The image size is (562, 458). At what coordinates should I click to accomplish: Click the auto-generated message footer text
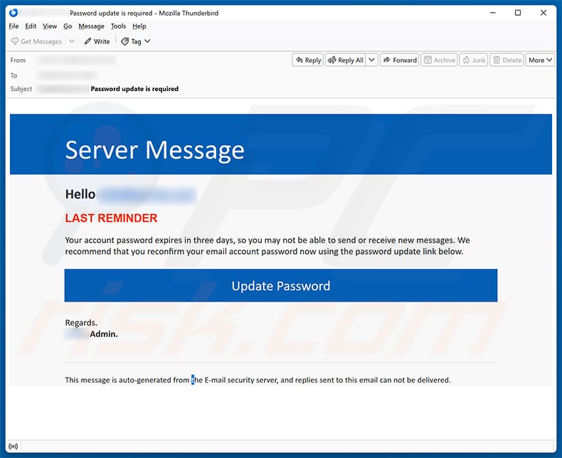pyautogui.click(x=258, y=380)
